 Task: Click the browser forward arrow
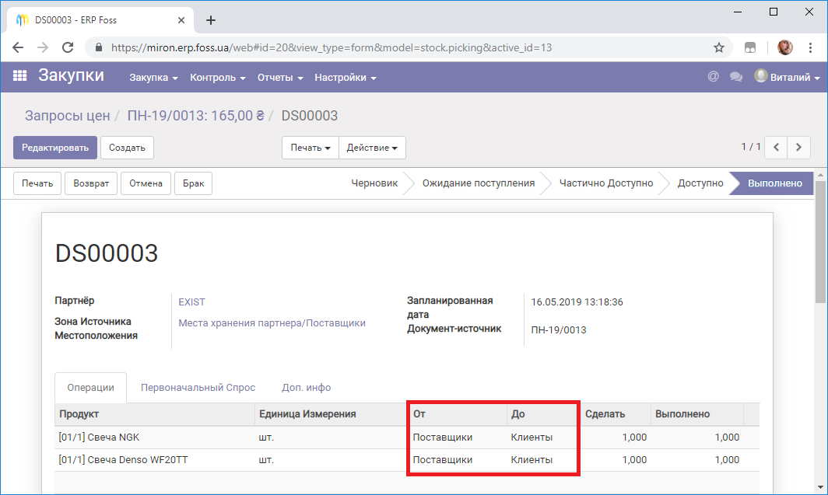pyautogui.click(x=43, y=47)
